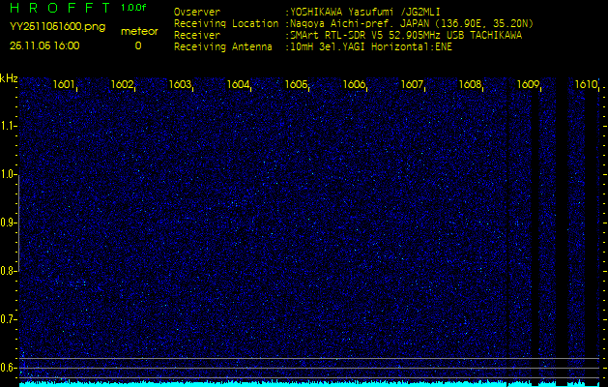
Task: Click the 1.1 frequency axis label
Action: click(x=9, y=126)
